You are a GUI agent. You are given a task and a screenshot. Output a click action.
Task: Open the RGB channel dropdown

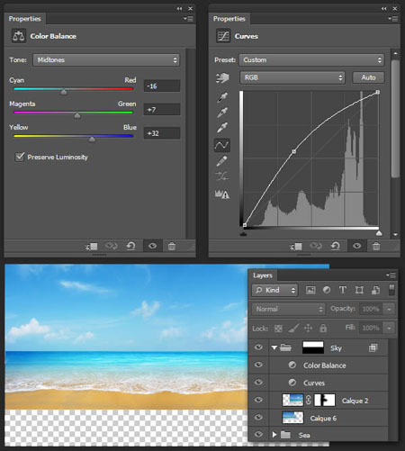(x=292, y=77)
